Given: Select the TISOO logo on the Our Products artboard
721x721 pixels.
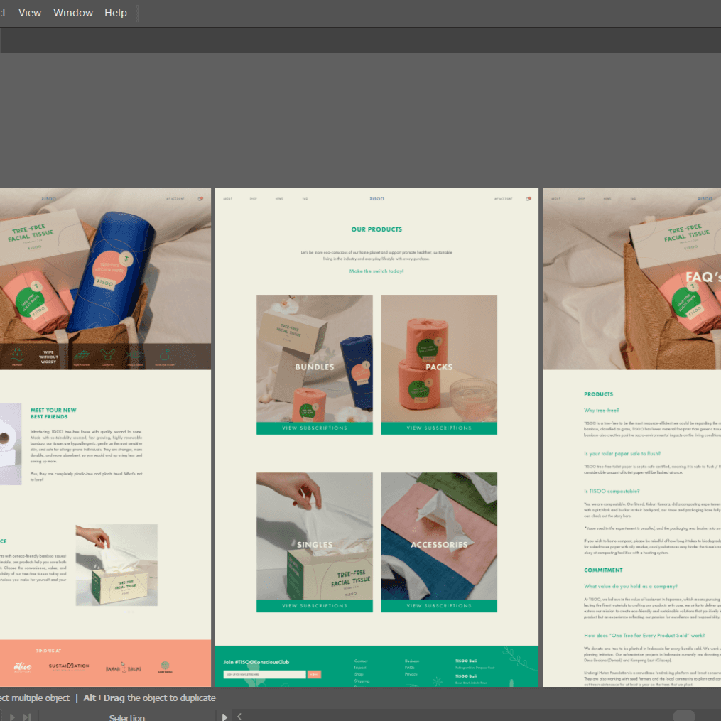Looking at the screenshot, I should tap(376, 199).
